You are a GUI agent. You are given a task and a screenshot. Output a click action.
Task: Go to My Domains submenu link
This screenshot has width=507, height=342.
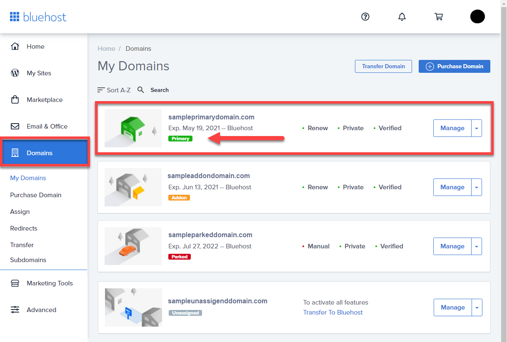[28, 178]
